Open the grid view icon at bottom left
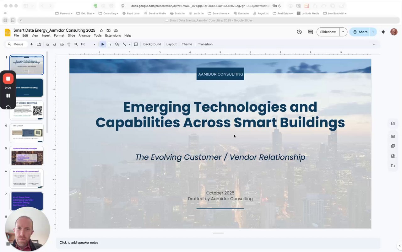This screenshot has height=252, width=402. point(8,244)
